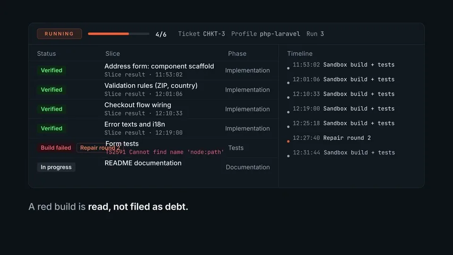Click the In progress badge
This screenshot has width=453, height=255.
(56, 167)
